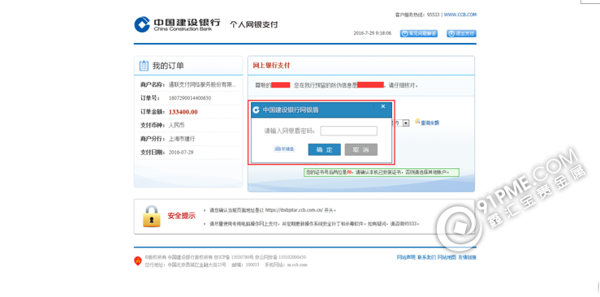This screenshot has height=297, width=600.
Task: Open the 常见问题解答 FAQ button
Action: pyautogui.click(x=419, y=33)
